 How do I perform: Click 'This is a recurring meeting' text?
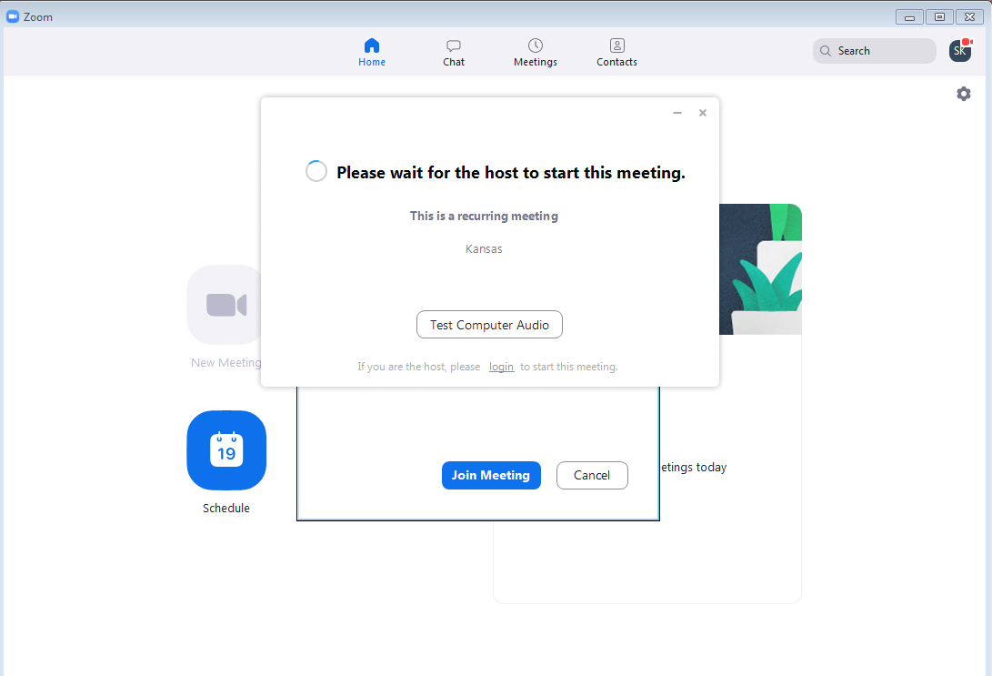(x=484, y=216)
